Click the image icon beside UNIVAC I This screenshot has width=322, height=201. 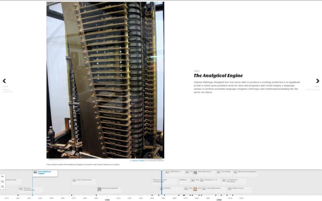point(167,172)
